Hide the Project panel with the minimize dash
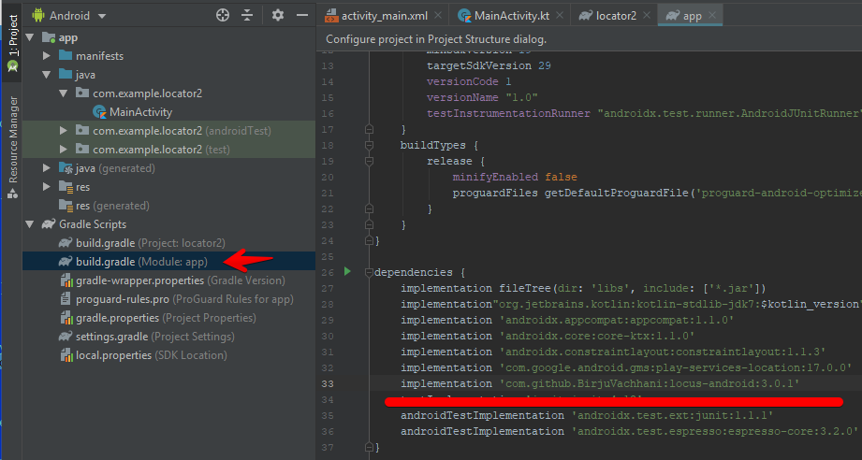The width and height of the screenshot is (862, 460). [x=302, y=15]
